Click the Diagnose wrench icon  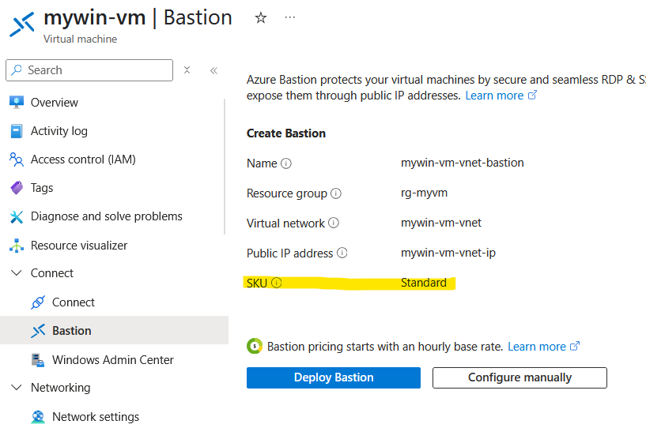[17, 216]
